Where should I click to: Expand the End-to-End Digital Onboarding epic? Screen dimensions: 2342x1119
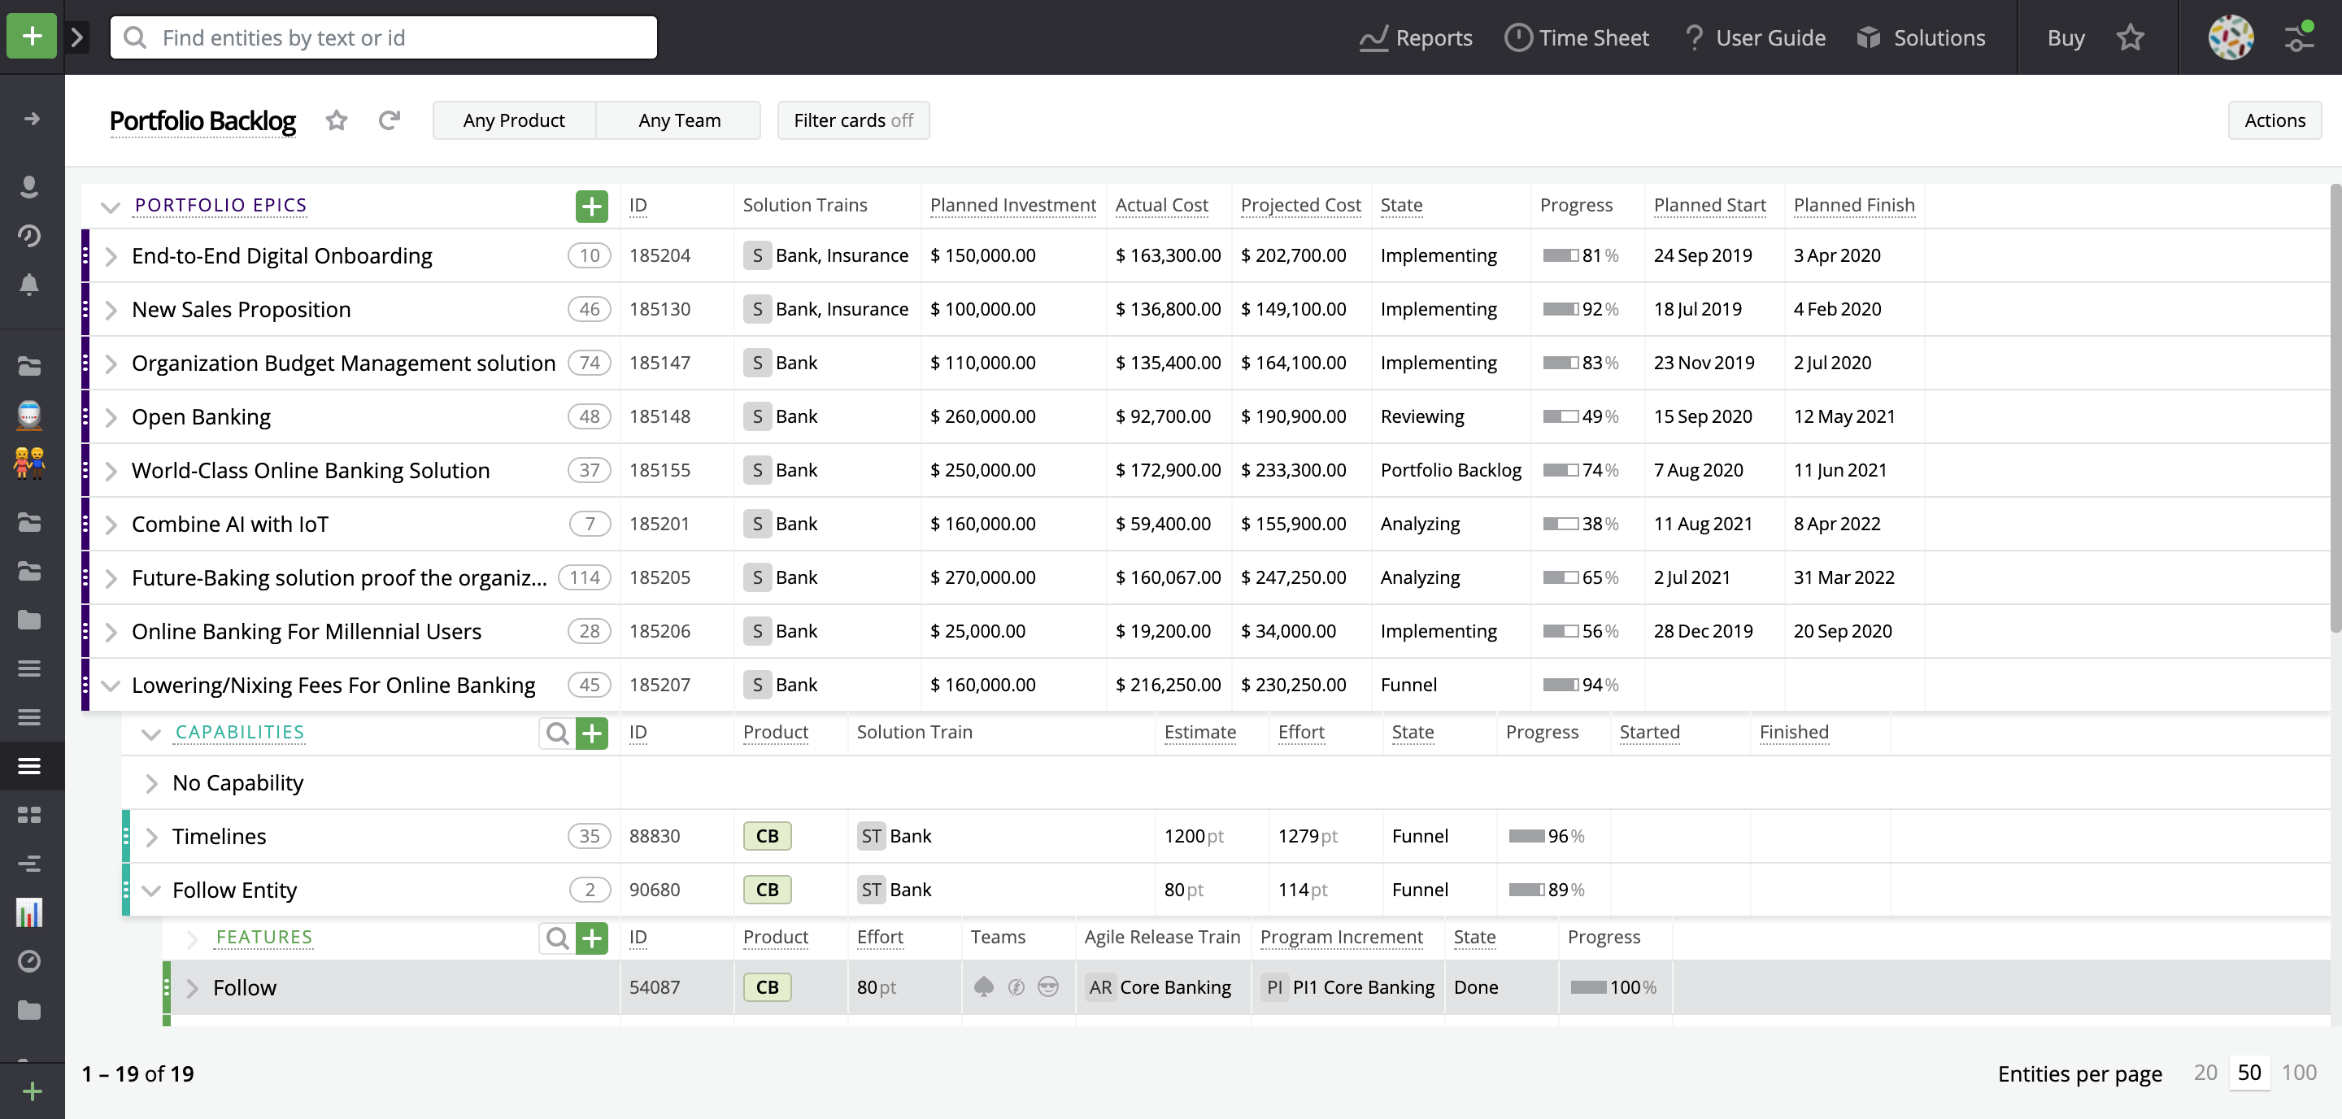coord(111,256)
